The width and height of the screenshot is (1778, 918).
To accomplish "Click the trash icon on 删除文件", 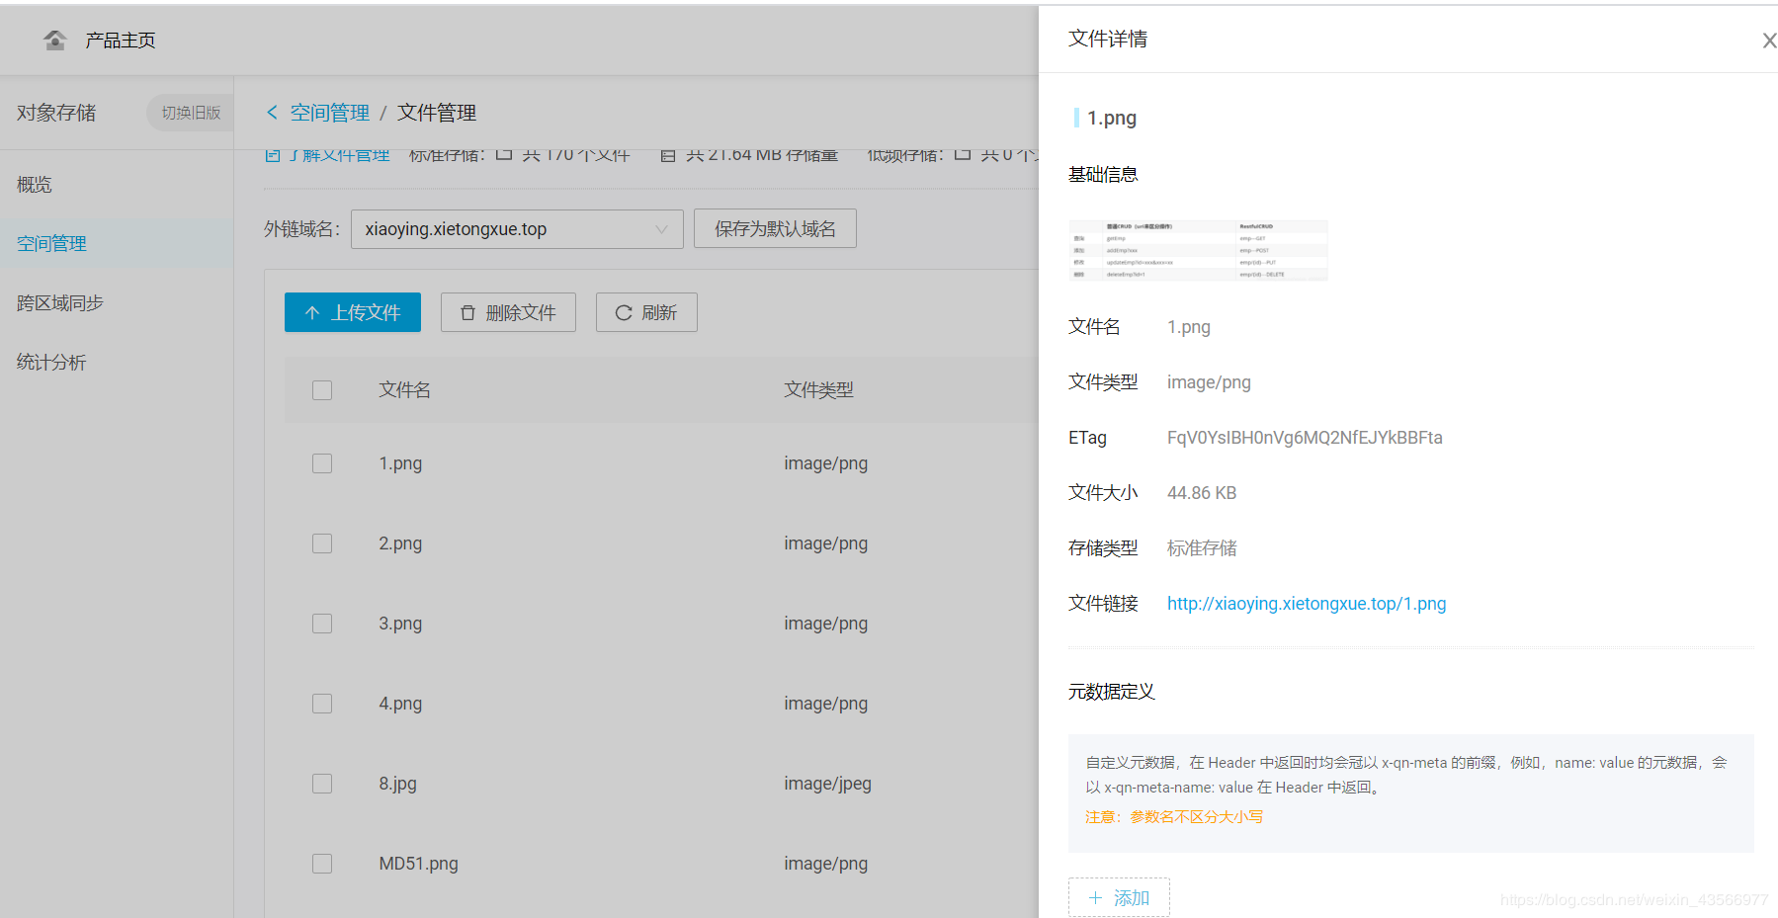I will tap(467, 312).
